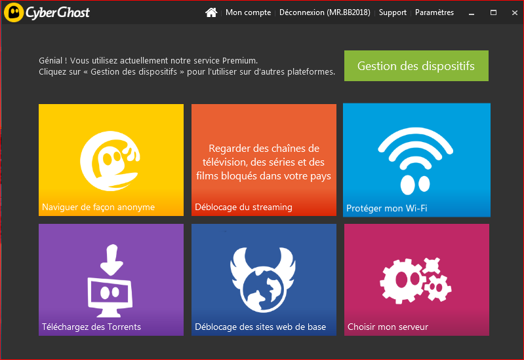Click Gestion des dispositifs button
This screenshot has height=360, width=524.
pyautogui.click(x=416, y=65)
